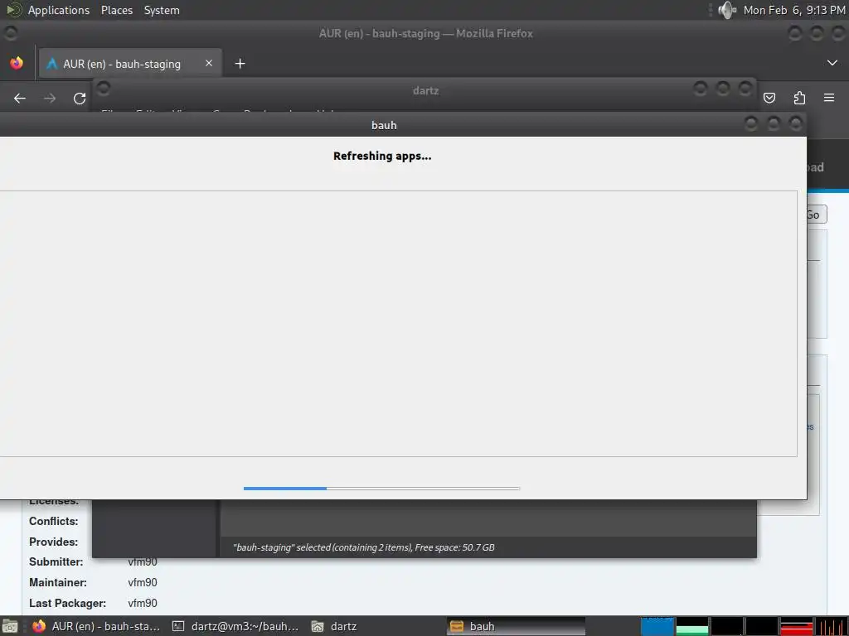This screenshot has width=849, height=636.
Task: Click the dartz file manager title bar
Action: pyautogui.click(x=425, y=90)
